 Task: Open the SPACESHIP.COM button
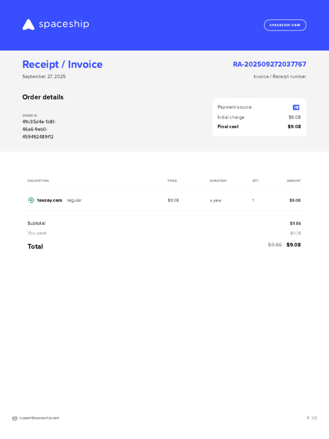click(x=285, y=25)
